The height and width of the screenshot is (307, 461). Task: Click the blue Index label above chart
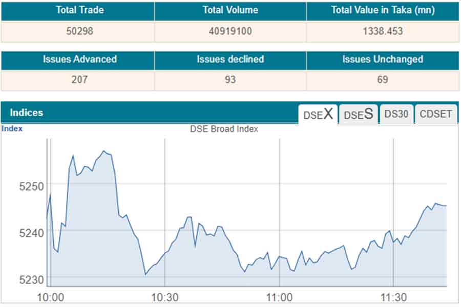pos(12,128)
